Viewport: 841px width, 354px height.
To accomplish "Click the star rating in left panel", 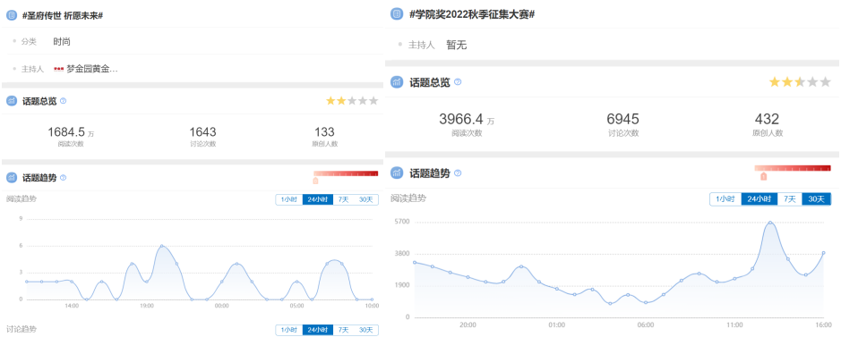I will pyautogui.click(x=352, y=101).
